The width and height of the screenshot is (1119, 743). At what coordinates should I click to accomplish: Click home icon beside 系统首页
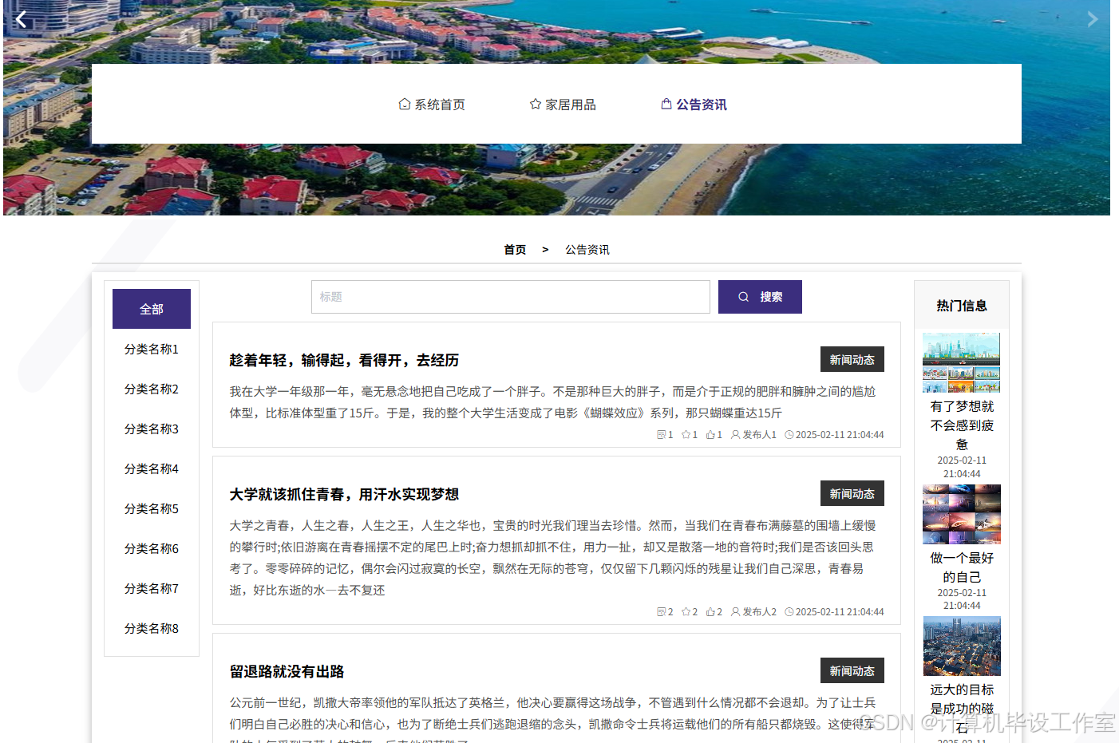point(405,105)
